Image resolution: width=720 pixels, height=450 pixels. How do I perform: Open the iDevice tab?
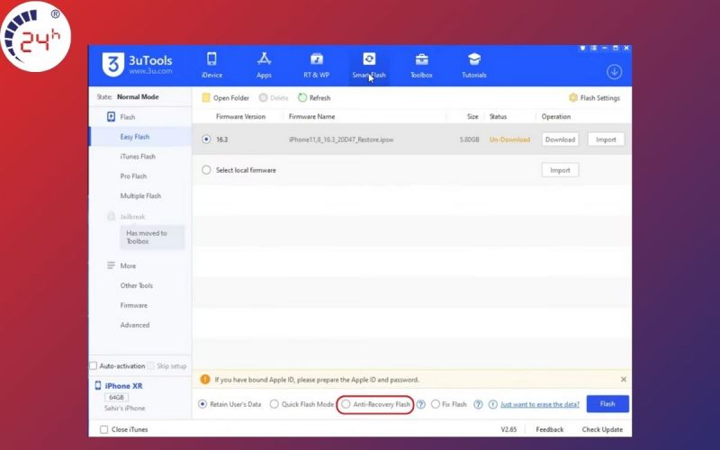coord(211,65)
